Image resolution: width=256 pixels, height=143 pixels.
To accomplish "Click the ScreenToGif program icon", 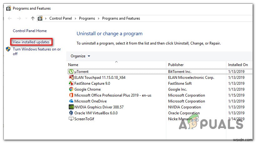I will click(71, 119).
